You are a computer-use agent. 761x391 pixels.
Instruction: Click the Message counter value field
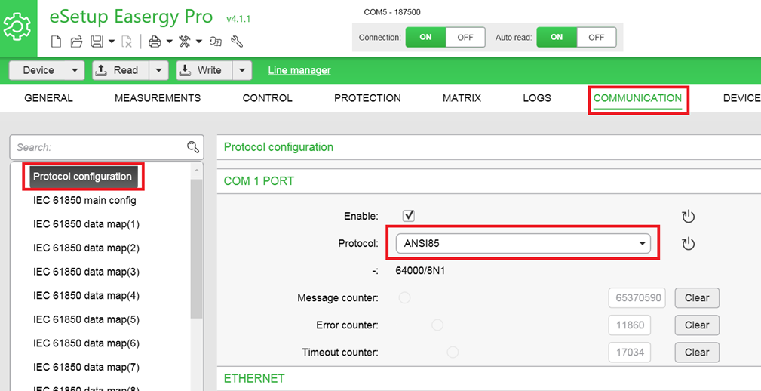click(637, 297)
